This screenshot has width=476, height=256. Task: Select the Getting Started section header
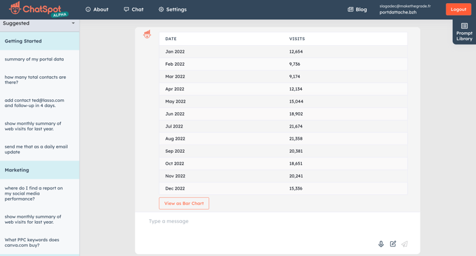39,41
